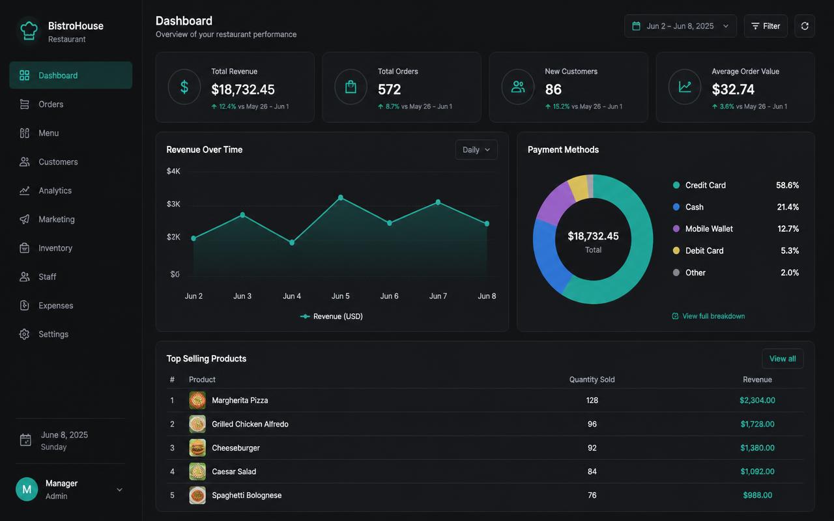
Task: Select Marketing in the sidebar
Action: pyautogui.click(x=71, y=219)
